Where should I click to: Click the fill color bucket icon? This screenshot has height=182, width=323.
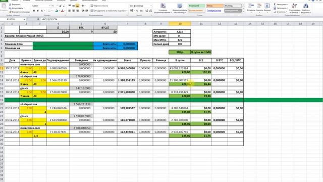tap(57, 11)
